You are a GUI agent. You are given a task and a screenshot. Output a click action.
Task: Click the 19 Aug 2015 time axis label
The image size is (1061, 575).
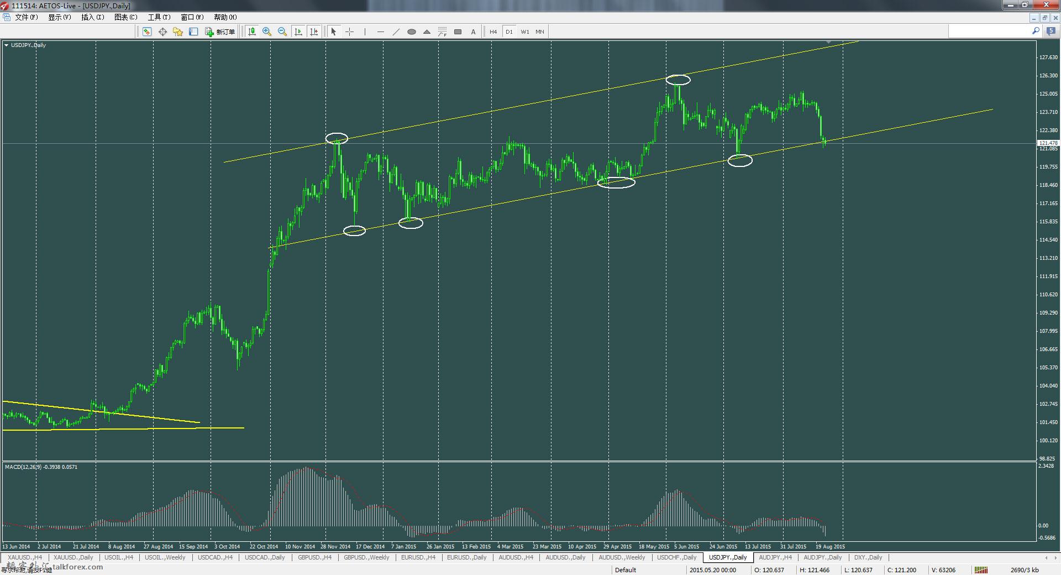click(x=830, y=547)
